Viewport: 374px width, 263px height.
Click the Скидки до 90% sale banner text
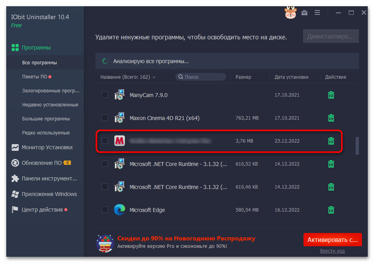(x=186, y=238)
